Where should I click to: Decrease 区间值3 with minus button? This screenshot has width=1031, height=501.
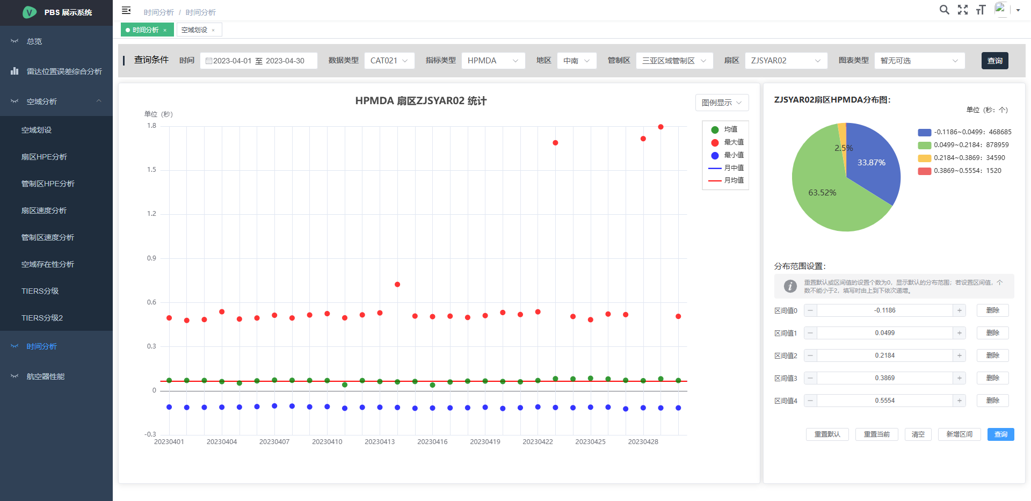(x=810, y=378)
